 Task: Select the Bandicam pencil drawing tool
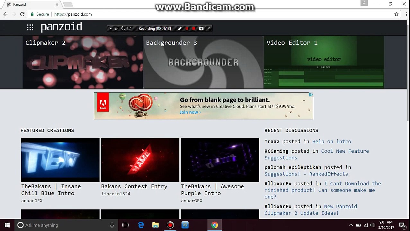[x=180, y=29]
